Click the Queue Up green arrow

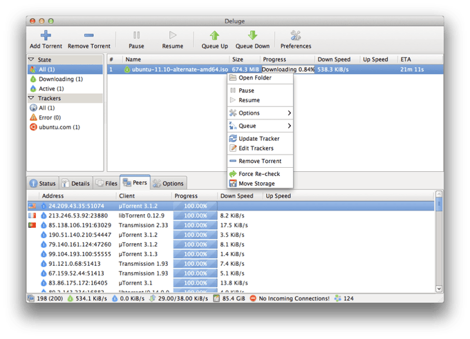(214, 35)
